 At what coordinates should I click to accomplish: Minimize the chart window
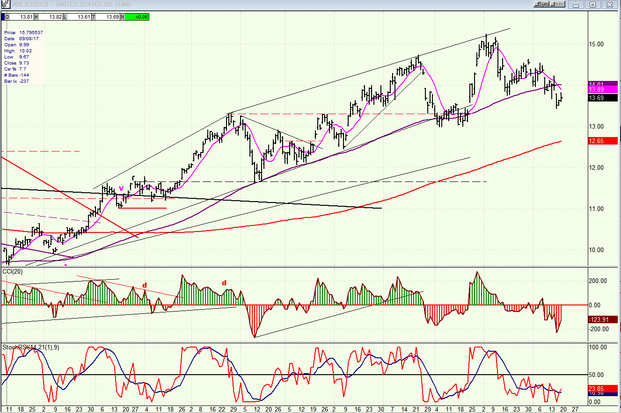tap(577, 5)
